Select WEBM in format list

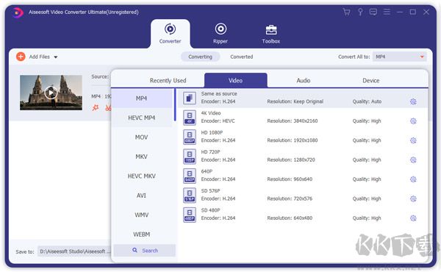point(141,234)
